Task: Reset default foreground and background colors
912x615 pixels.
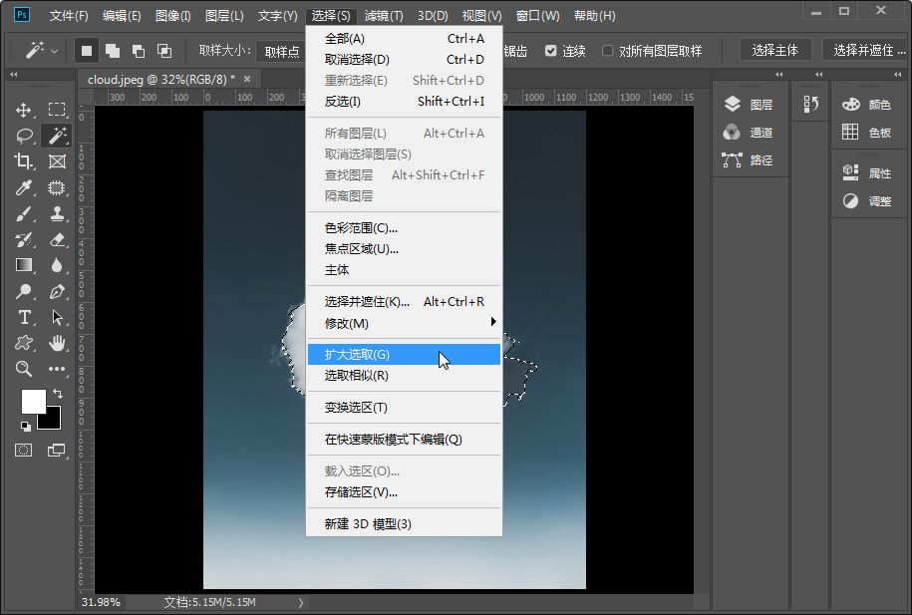Action: [x=26, y=426]
